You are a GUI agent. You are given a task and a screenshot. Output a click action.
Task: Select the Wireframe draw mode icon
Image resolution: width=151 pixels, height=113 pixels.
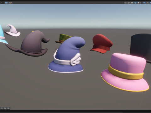tap(125, 3)
